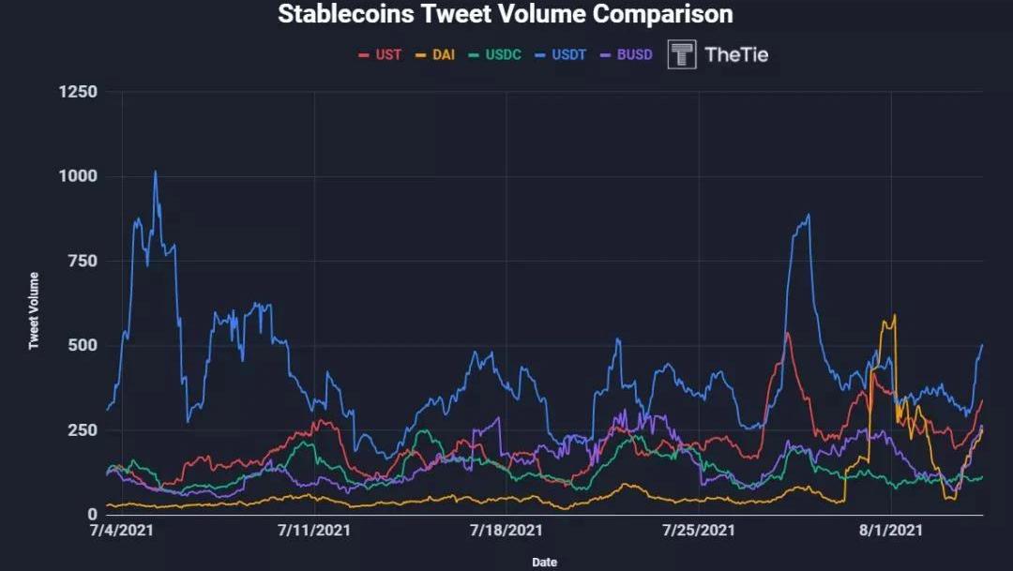Viewport: 1013px width, 571px height.
Task: Select the 7/18/2021 date axis label
Action: tap(506, 531)
